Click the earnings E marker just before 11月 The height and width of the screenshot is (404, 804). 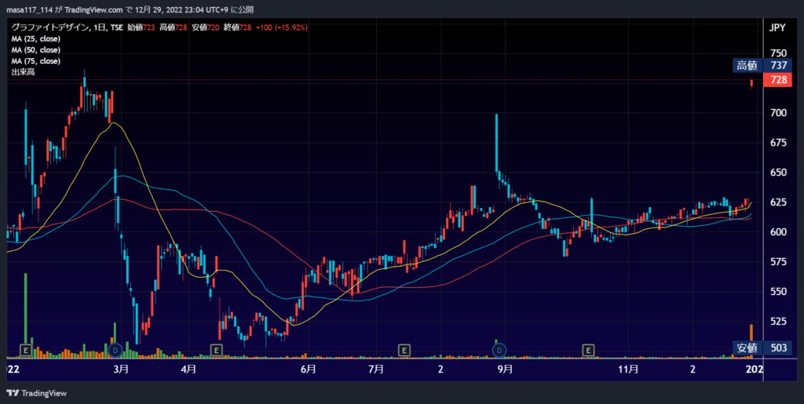[x=589, y=350]
